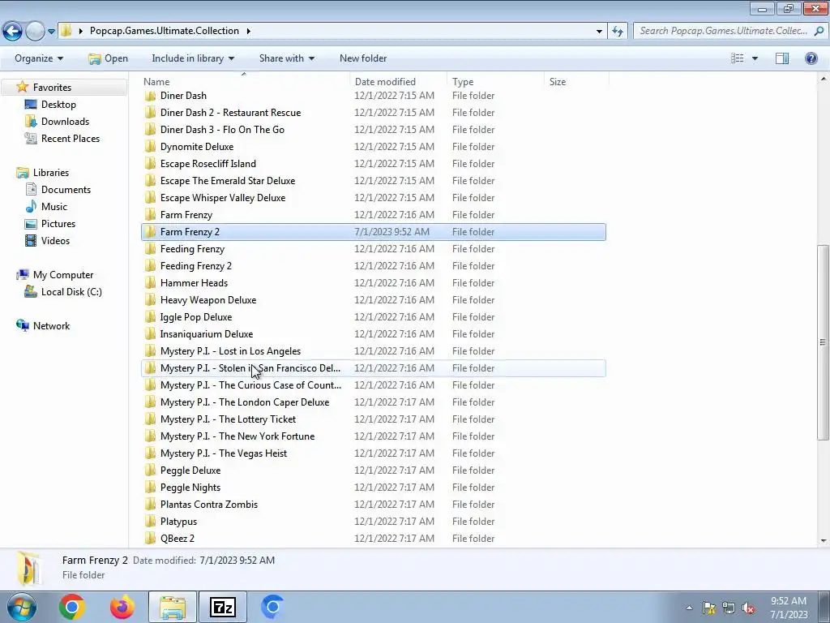Select the Iggle Pop Deluxe folder icon
Viewport: 830px width, 623px height.
pyautogui.click(x=150, y=317)
